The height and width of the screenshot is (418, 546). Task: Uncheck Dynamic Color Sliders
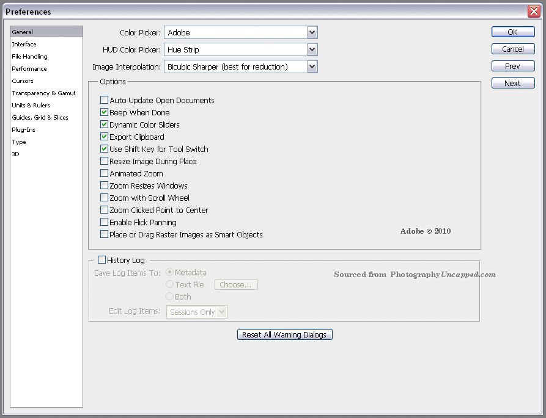(104, 124)
